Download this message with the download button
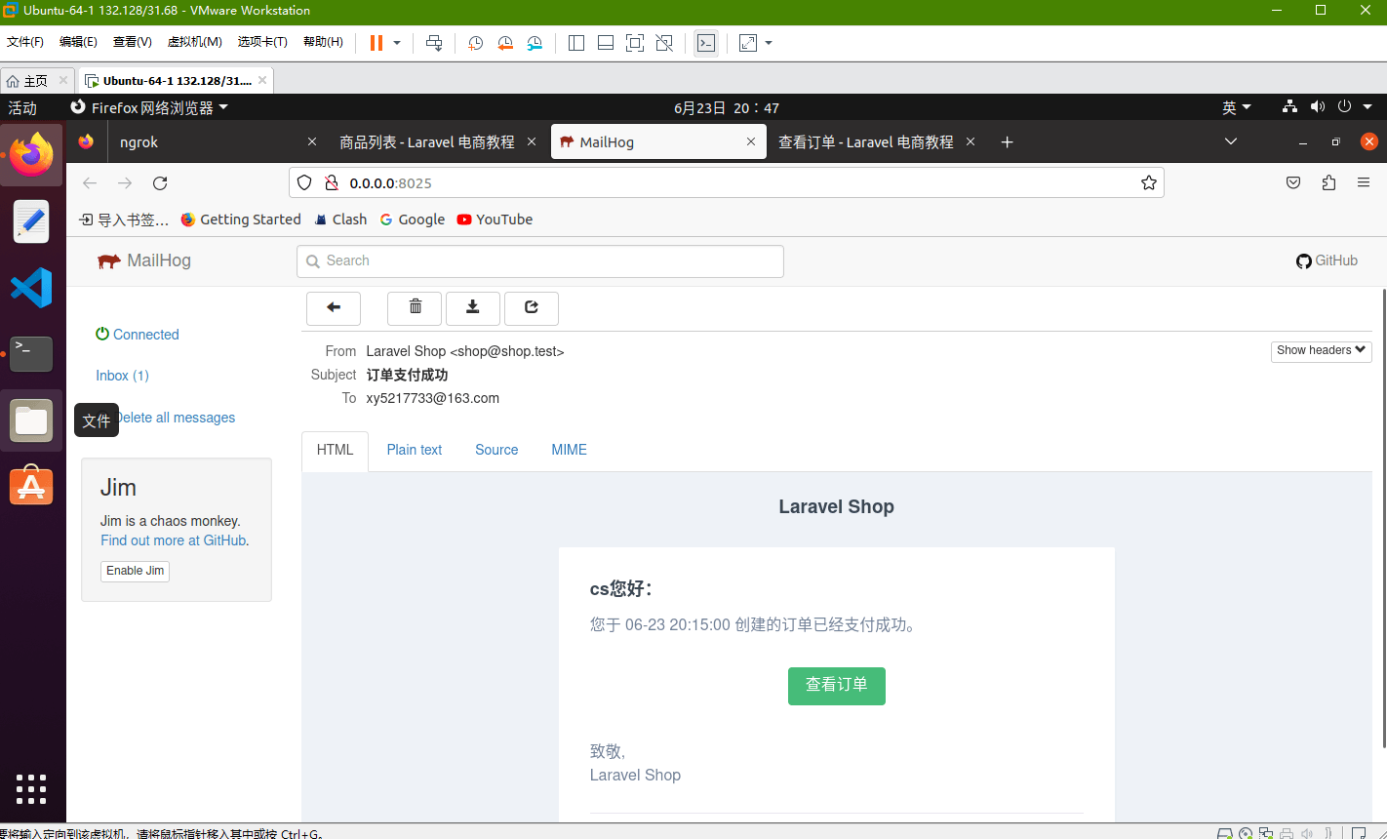 pos(473,308)
